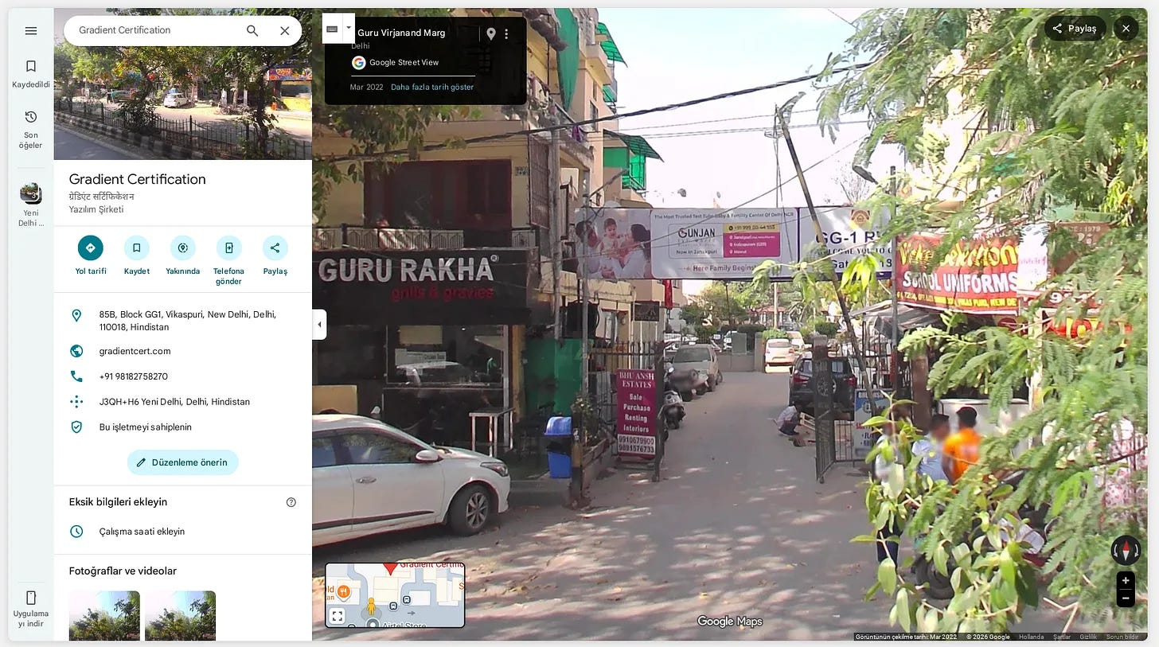Screen dimensions: 1159x647
Task: Click the Guru Virjanand Marg title
Action: pyautogui.click(x=401, y=33)
